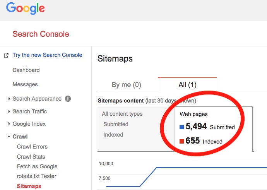This screenshot has width=267, height=190.
Task: Open robots.txt Tester
Action: 37,176
